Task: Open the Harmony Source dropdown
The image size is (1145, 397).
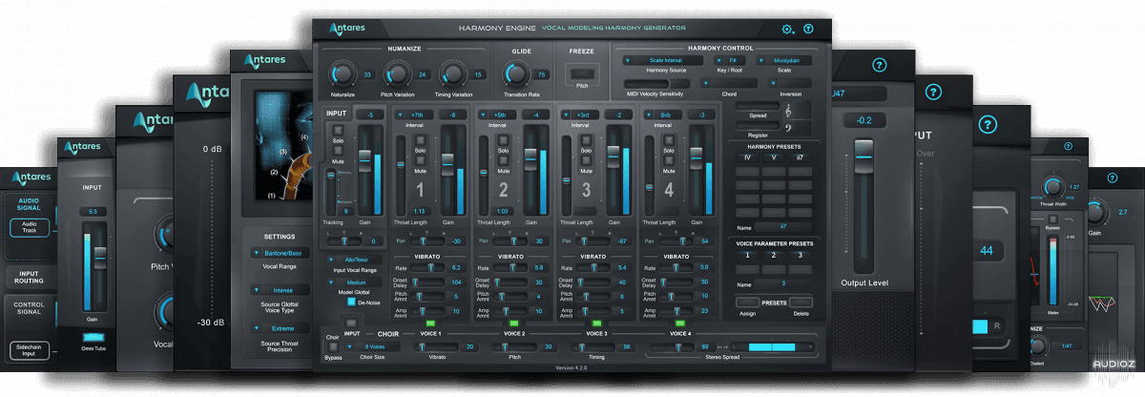Action: click(x=661, y=60)
